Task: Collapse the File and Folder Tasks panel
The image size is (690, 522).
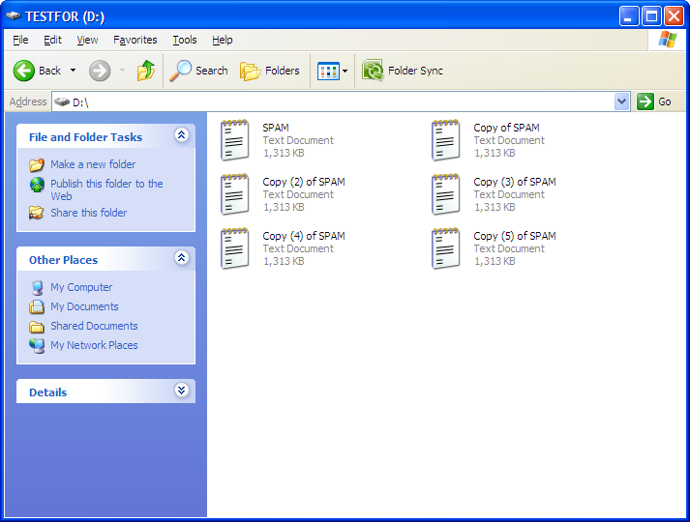Action: pos(181,135)
